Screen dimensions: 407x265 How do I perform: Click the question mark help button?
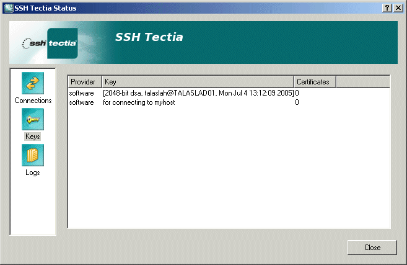tap(387, 7)
